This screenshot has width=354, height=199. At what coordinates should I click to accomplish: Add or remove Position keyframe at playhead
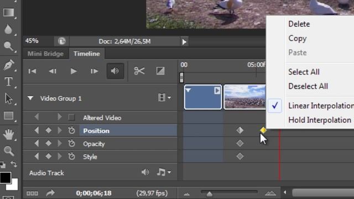coord(48,130)
